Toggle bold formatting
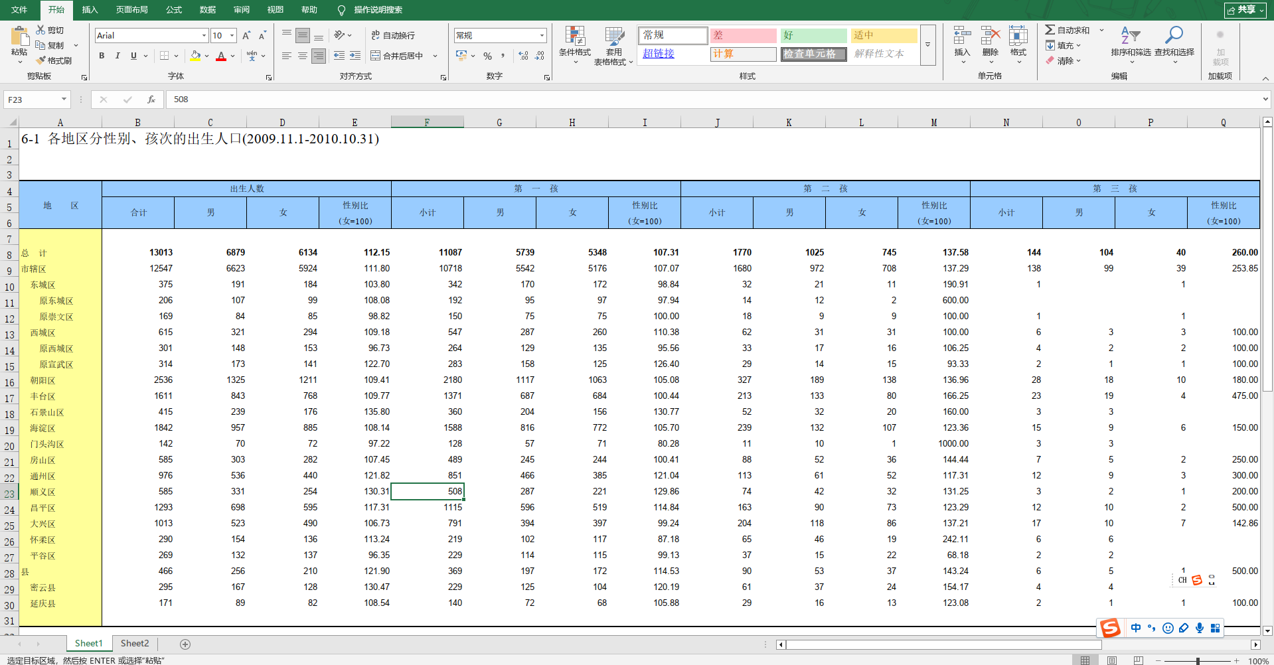Screen dimensions: 1274x665 [x=102, y=56]
